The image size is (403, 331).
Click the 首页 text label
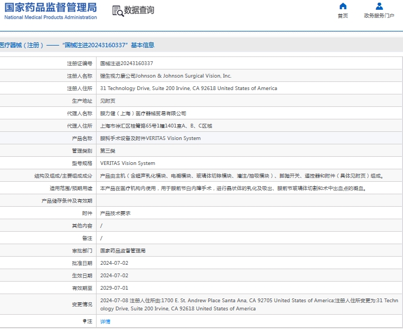[343, 16]
